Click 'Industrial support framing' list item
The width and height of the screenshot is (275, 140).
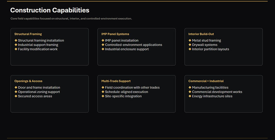[38, 45]
